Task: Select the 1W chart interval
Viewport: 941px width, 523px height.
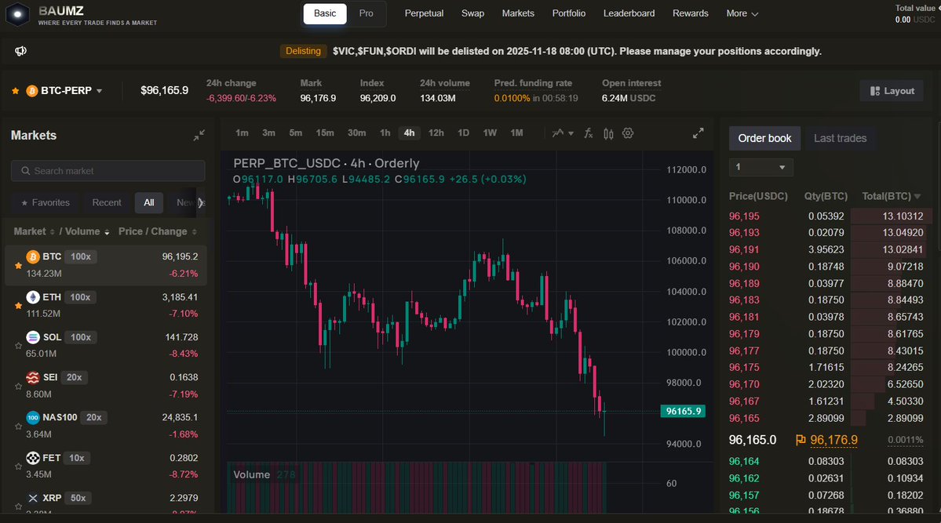Action: (490, 133)
